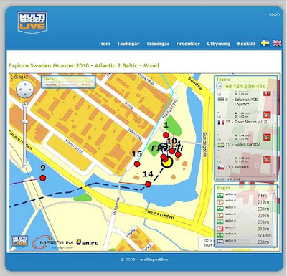Screen dimensions: 287x276
Task: Click the Section E stage icon
Action: point(220,222)
